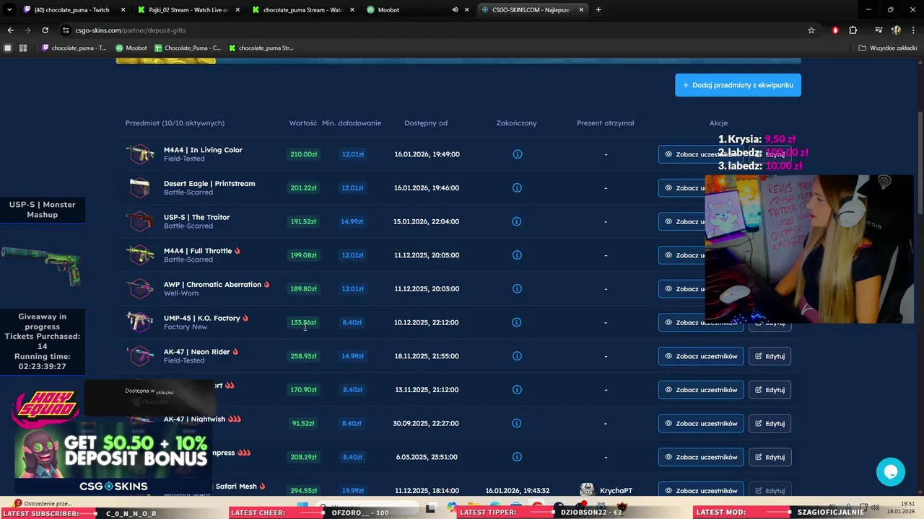Click the Desert Eagle Printstream skin thumbnail
This screenshot has width=924, height=519.
click(x=140, y=188)
